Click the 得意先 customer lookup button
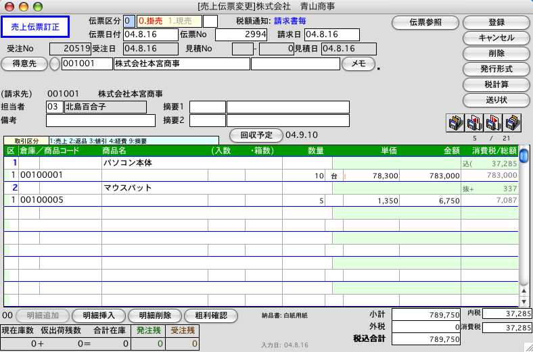 tap(25, 64)
